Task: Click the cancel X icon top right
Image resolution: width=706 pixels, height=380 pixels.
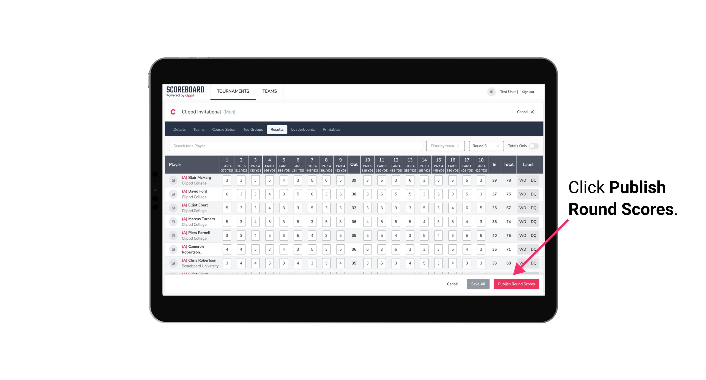Action: 533,112
